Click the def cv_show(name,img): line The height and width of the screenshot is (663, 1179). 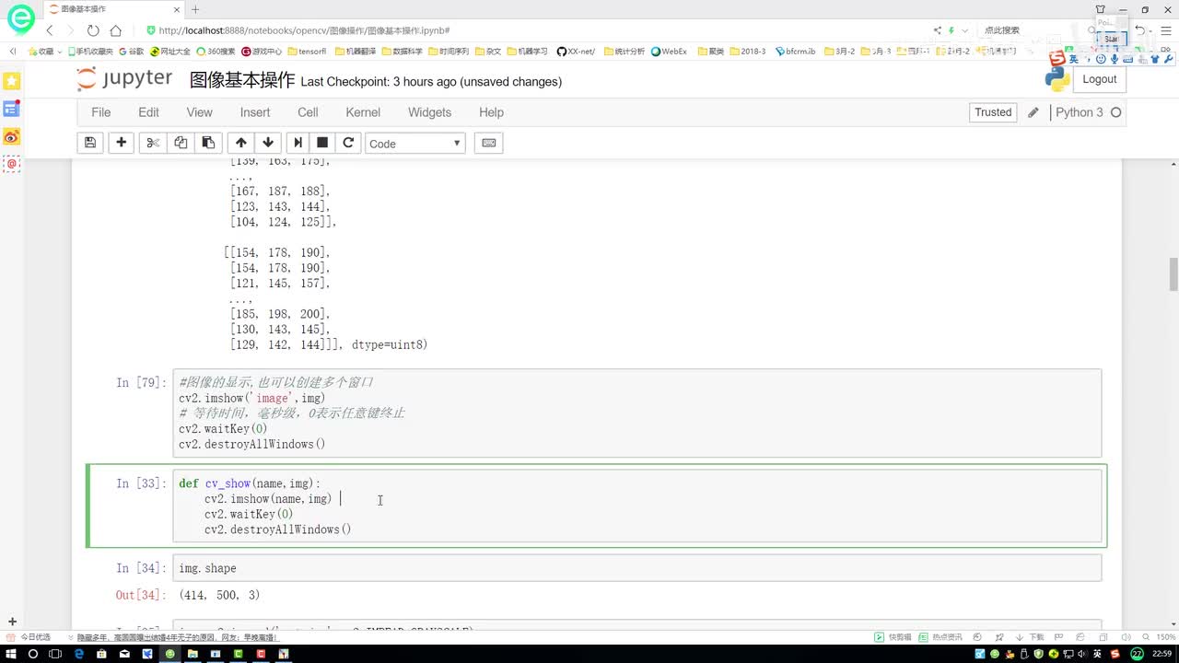coord(250,483)
